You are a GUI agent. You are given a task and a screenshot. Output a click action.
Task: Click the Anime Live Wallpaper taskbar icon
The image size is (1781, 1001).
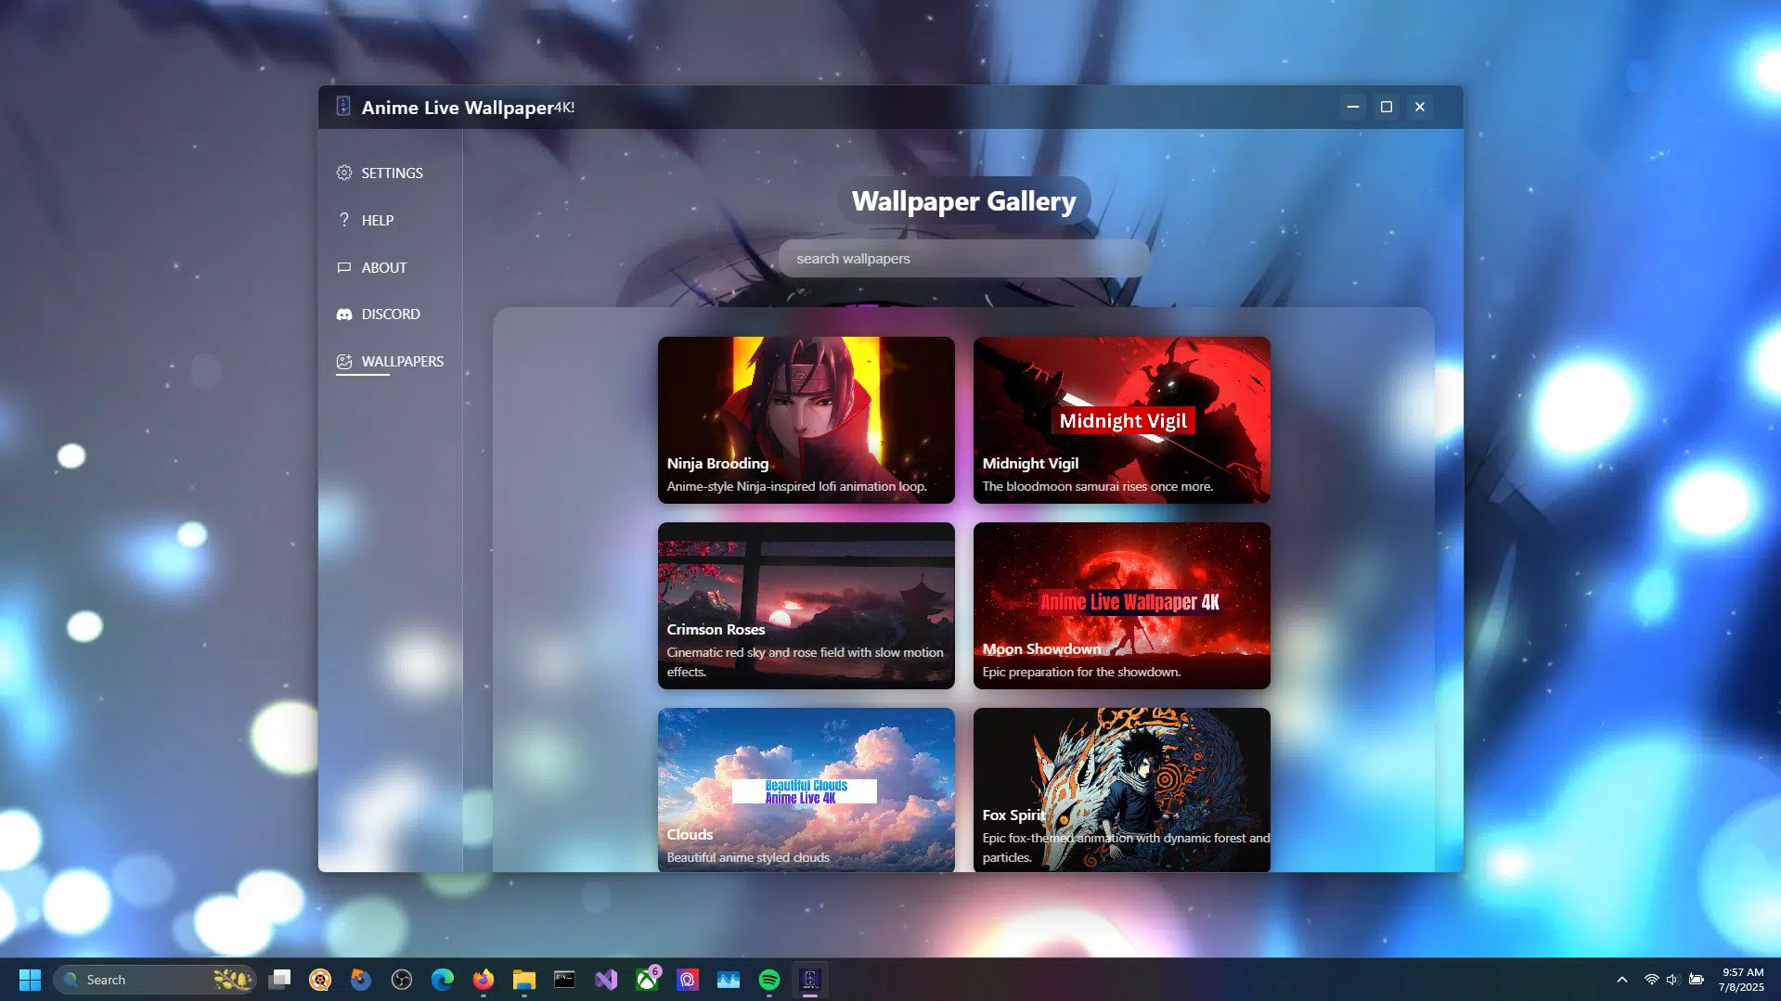coord(810,980)
